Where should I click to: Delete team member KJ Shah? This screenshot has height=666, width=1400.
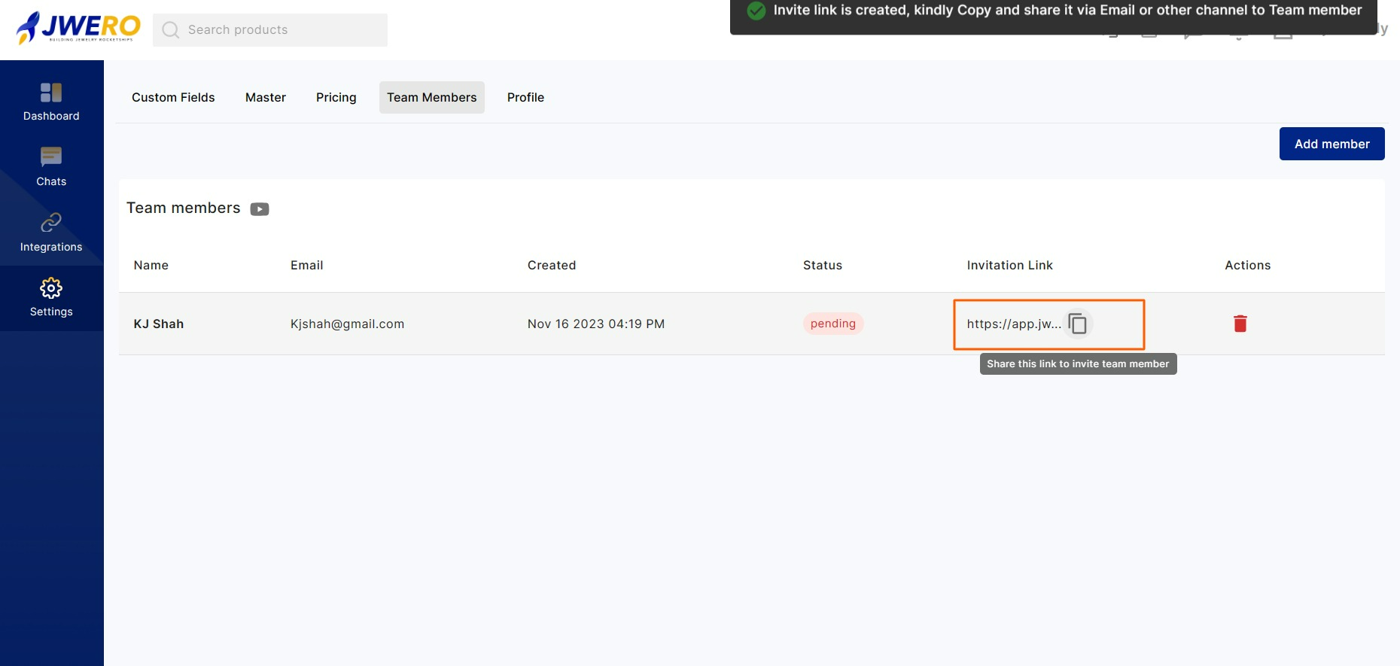(1240, 324)
